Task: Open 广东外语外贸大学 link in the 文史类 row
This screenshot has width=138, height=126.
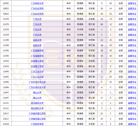Action: tap(37, 82)
